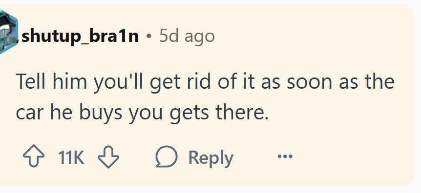Viewport: 421px width, 193px height.
Task: Click the word 'gets' in the comment
Action: pos(189,114)
